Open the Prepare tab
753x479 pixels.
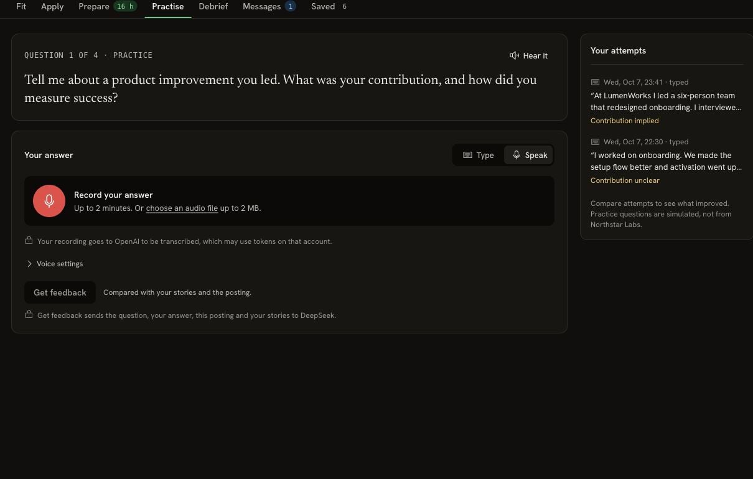pos(108,6)
